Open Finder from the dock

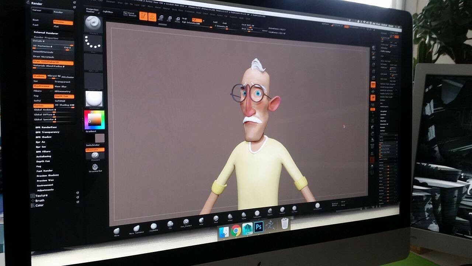pyautogui.click(x=224, y=232)
